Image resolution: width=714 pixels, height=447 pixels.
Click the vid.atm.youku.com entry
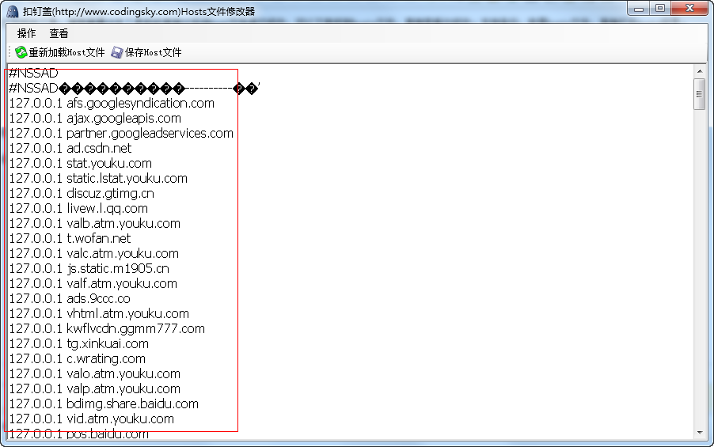click(92, 419)
